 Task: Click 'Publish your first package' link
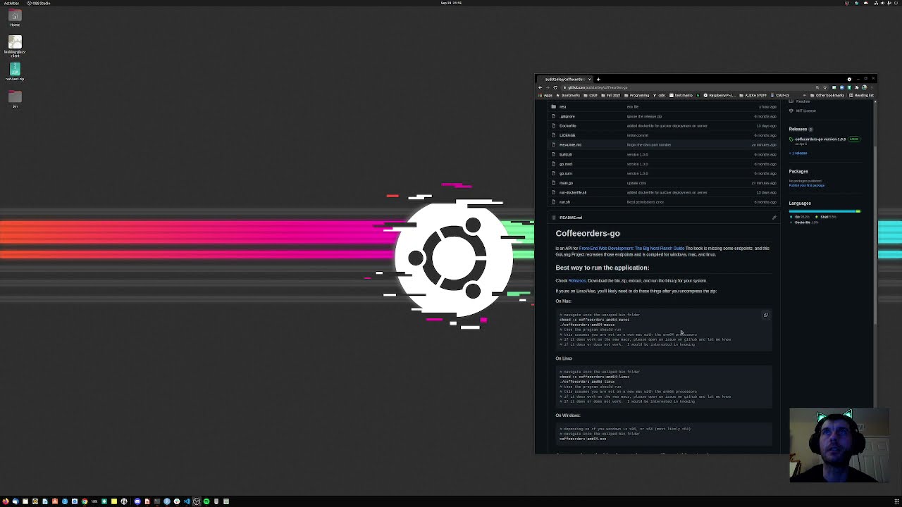point(807,185)
